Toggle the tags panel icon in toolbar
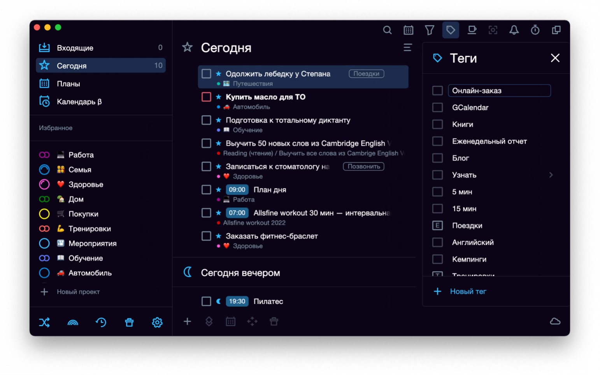 (451, 30)
